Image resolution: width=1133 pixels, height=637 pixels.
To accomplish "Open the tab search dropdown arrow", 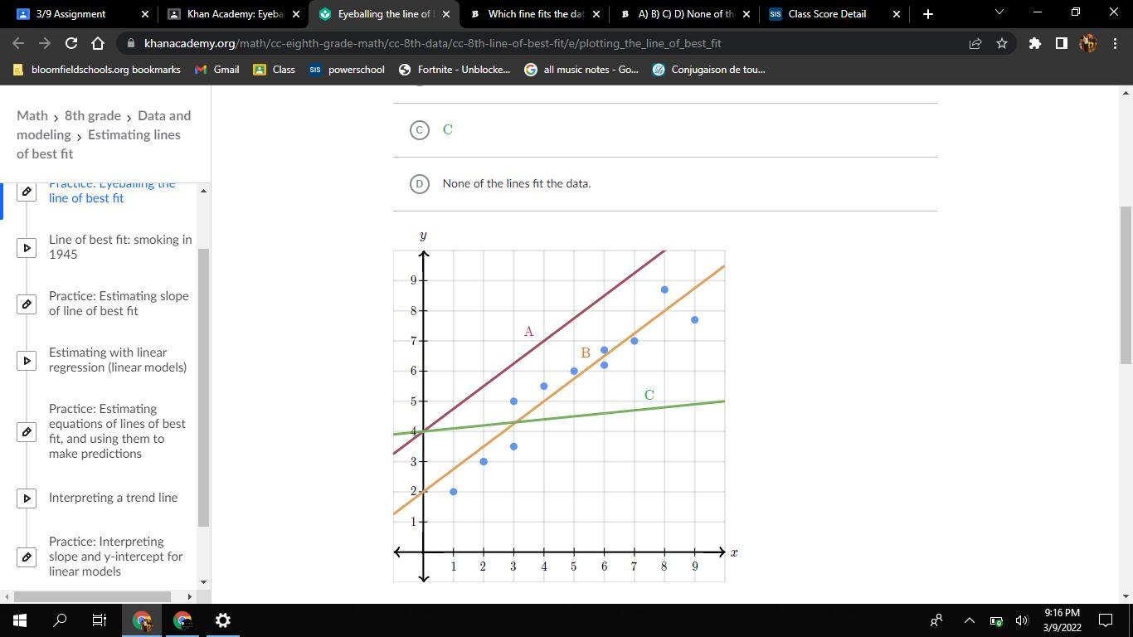I will [999, 12].
